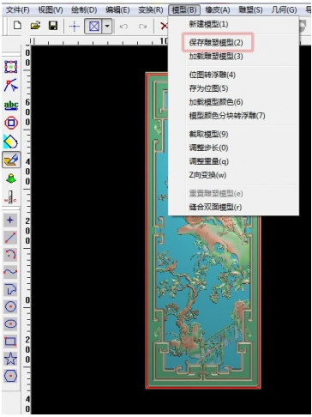Open the 视图(V) menu
312x417 pixels.
coord(51,10)
